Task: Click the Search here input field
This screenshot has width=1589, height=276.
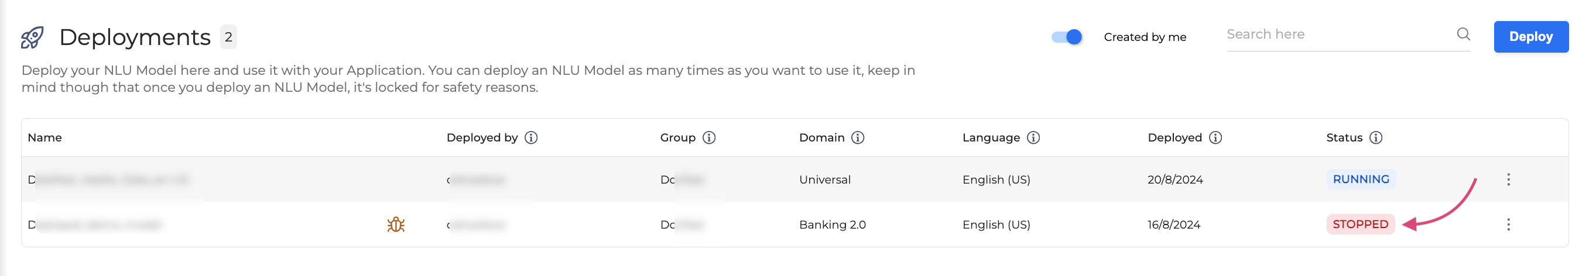Action: pyautogui.click(x=1338, y=34)
